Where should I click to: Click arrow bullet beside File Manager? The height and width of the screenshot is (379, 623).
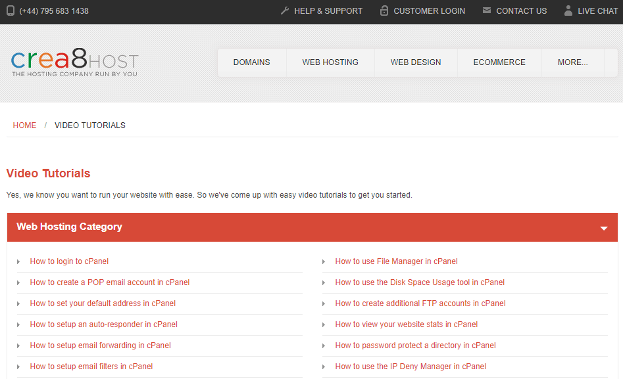point(324,262)
